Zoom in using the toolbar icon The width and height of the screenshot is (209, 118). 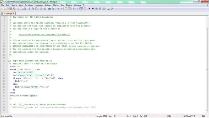[x=58, y=9]
